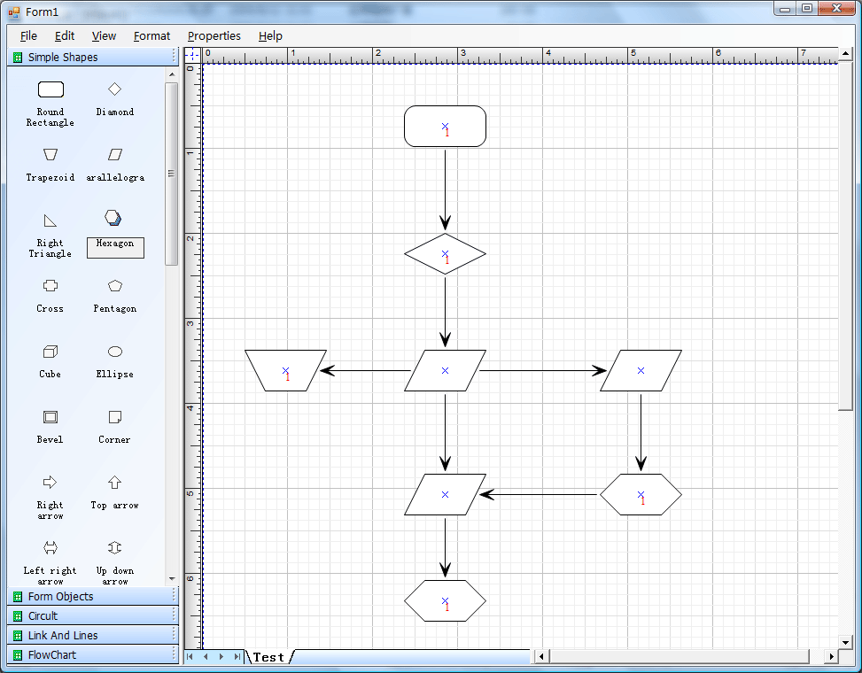The image size is (862, 673).
Task: Go to the last page tab button
Action: coord(237,656)
